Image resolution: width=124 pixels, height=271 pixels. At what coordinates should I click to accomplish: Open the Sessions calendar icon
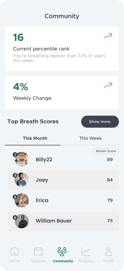click(x=38, y=251)
